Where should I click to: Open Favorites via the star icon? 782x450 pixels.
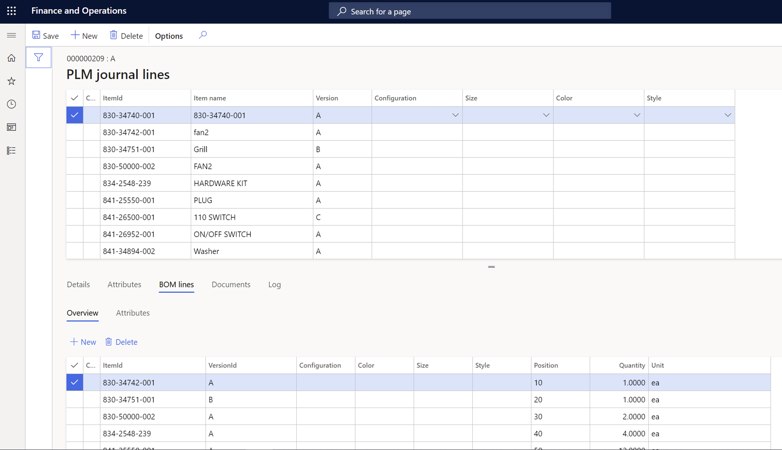11,81
